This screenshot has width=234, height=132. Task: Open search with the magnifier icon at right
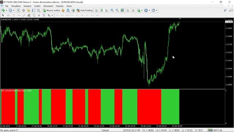pyautogui.click(x=225, y=10)
